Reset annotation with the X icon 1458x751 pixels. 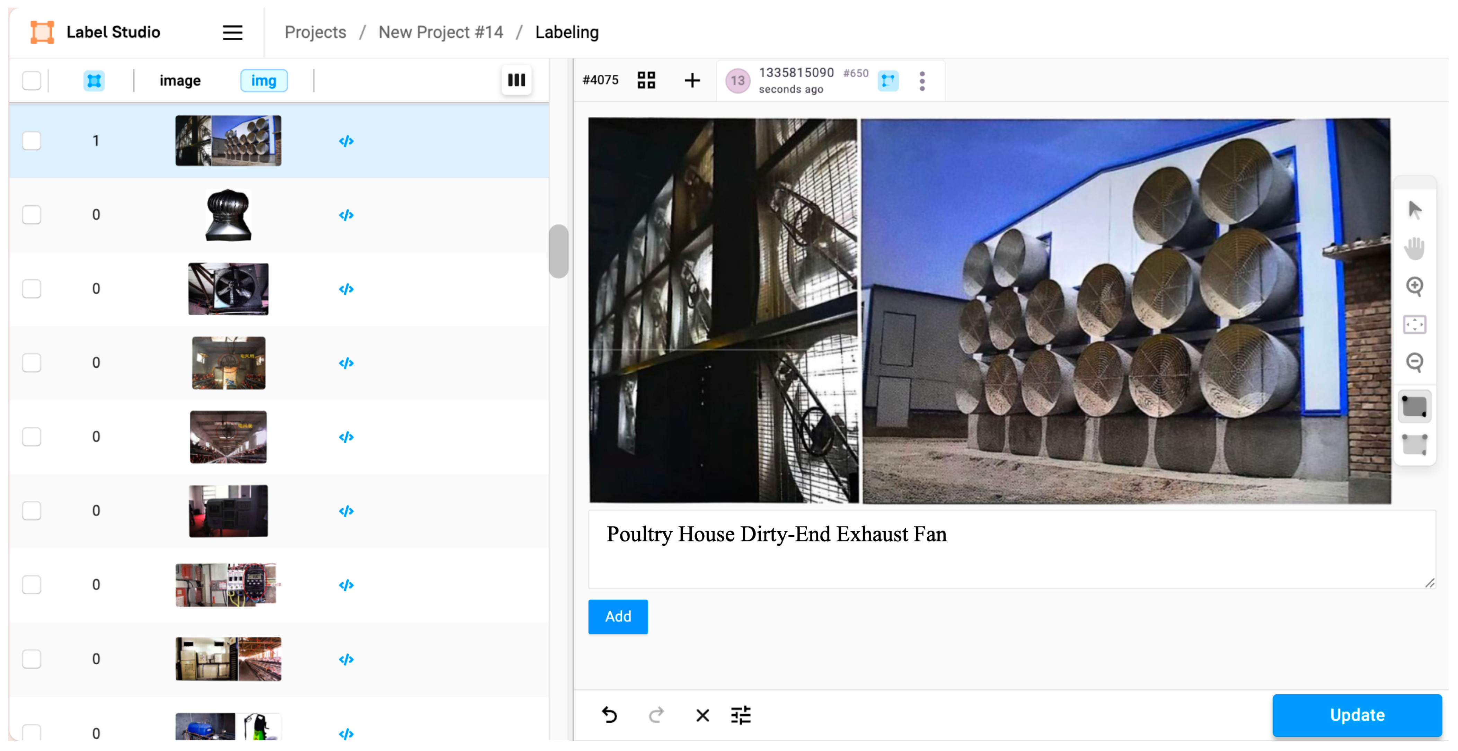(x=702, y=715)
